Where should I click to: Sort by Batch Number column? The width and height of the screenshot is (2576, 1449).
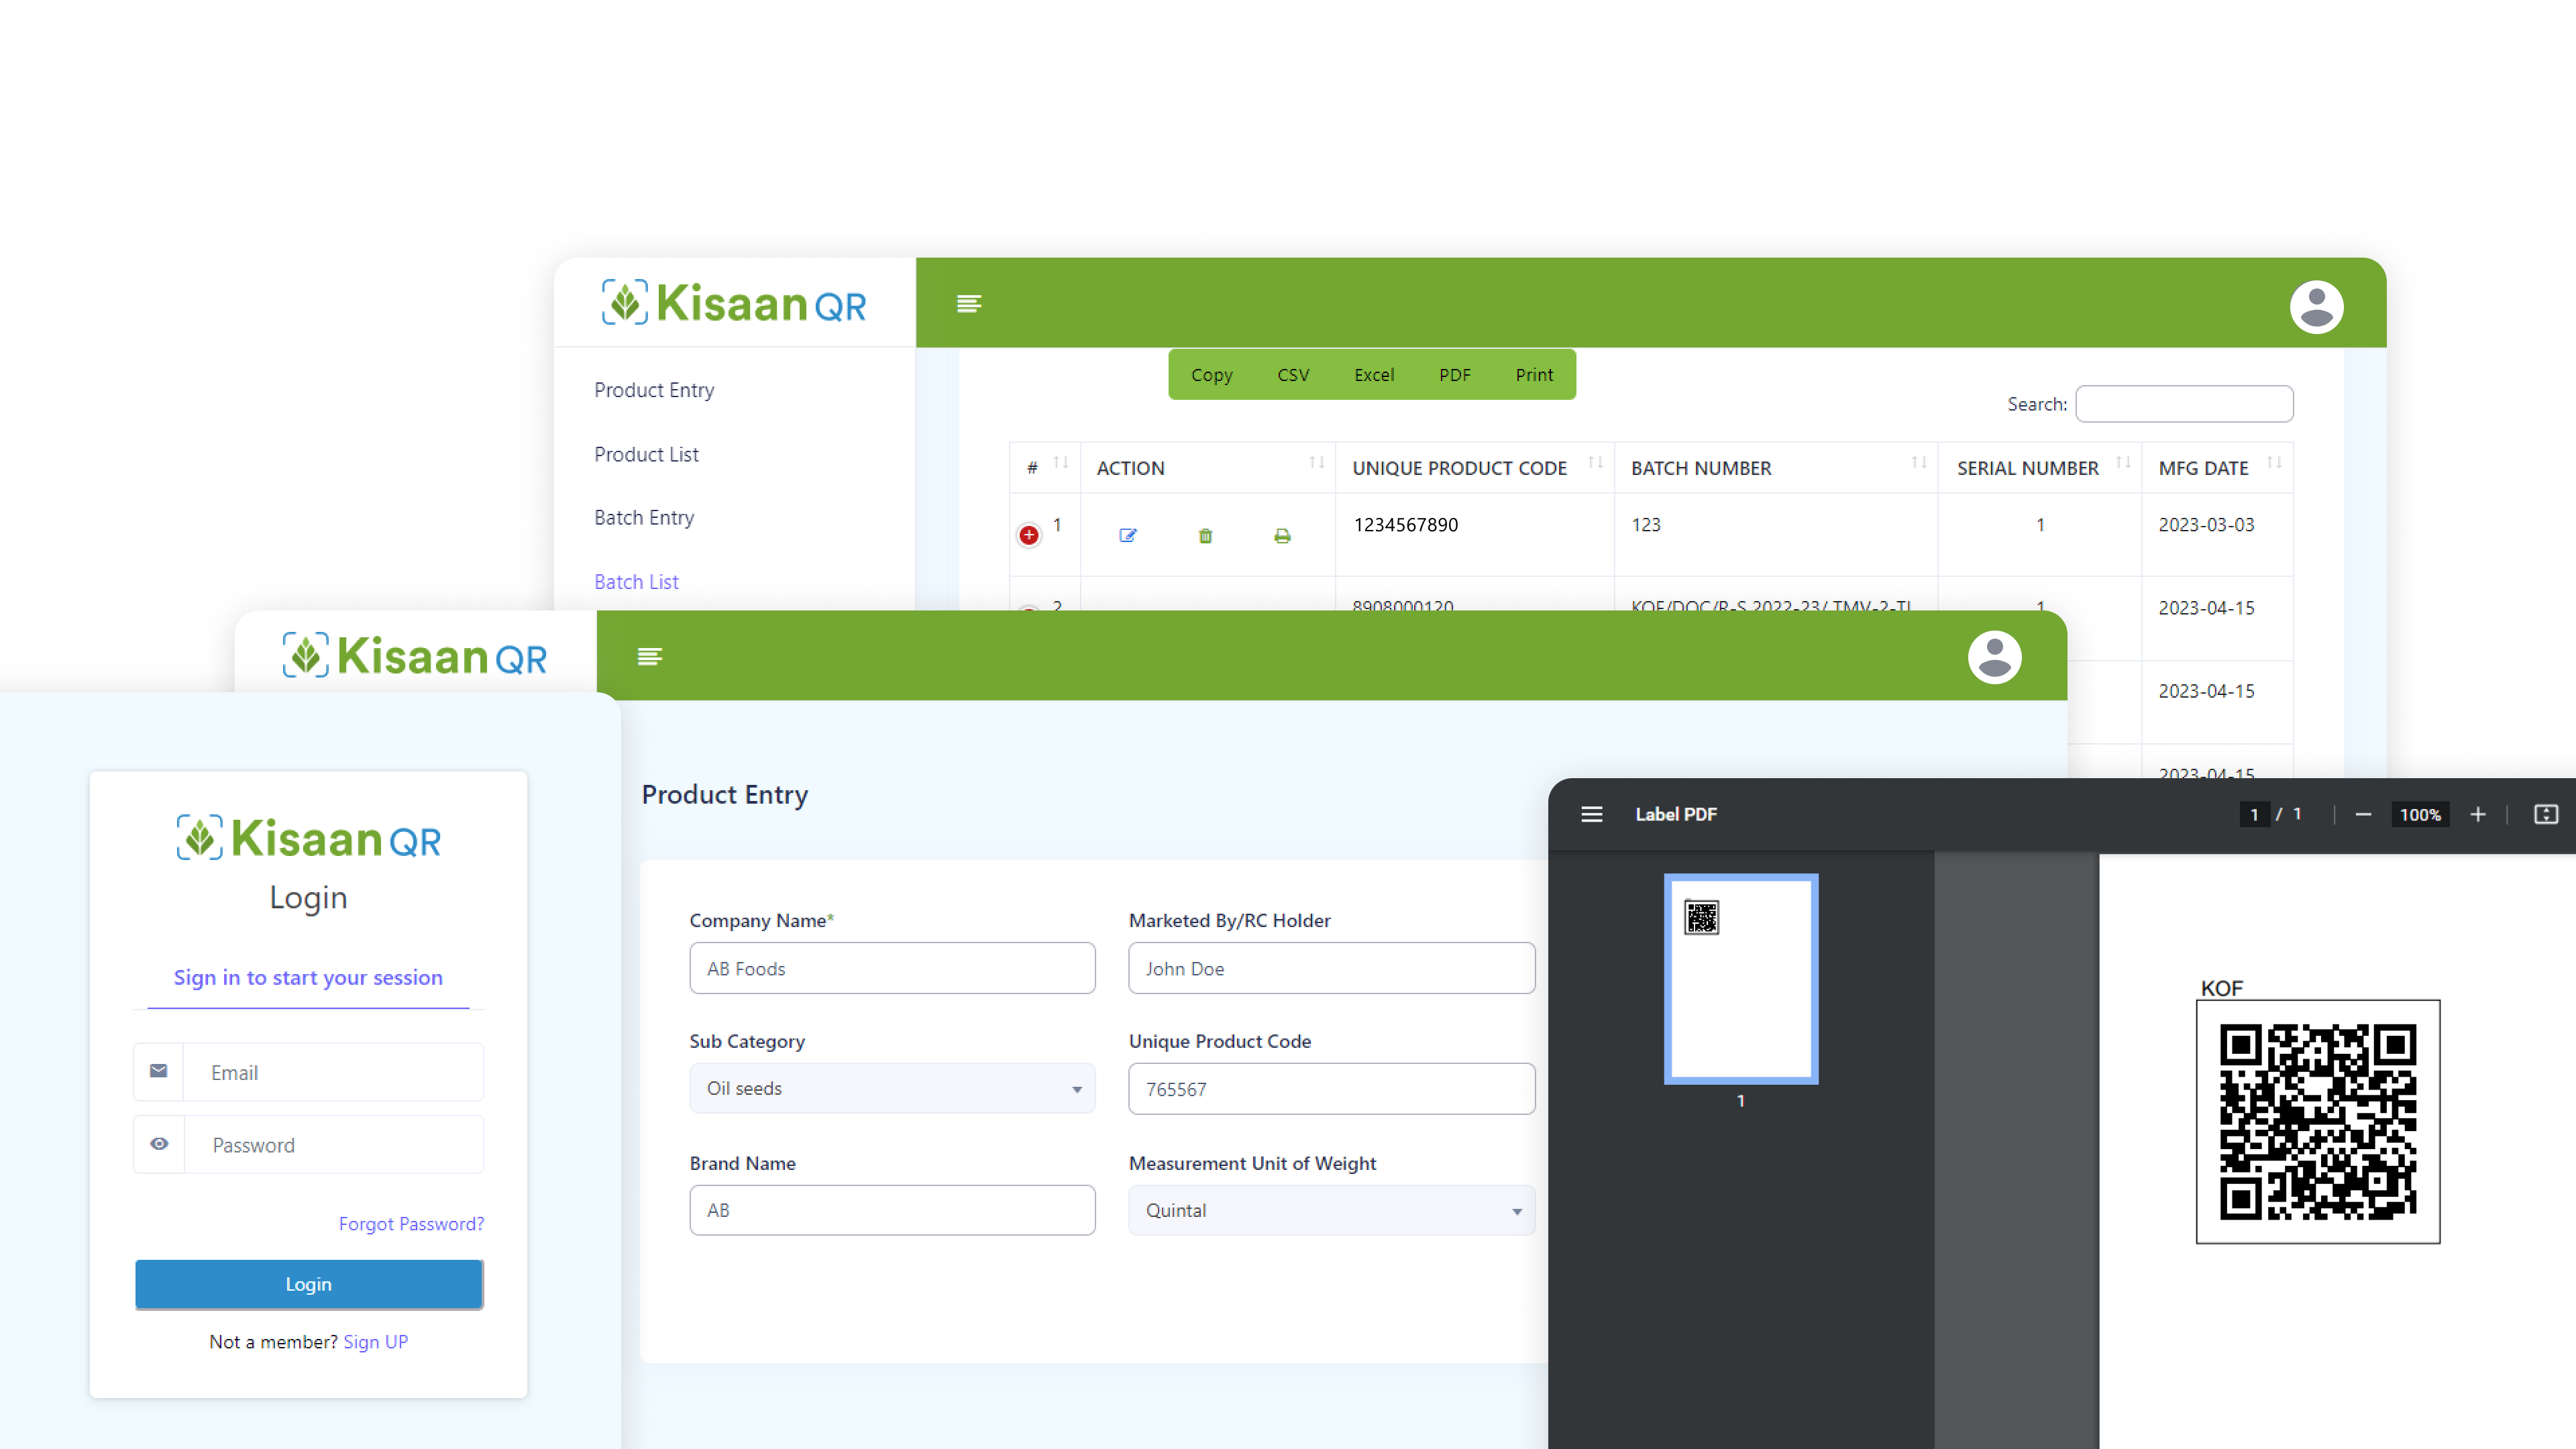click(1918, 463)
